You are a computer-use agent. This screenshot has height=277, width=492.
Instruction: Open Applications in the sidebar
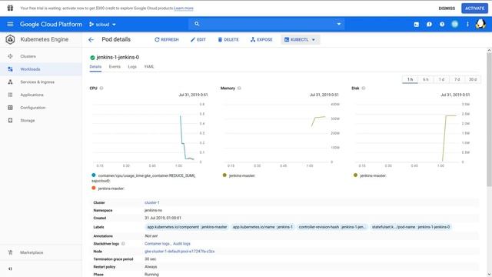(x=41, y=95)
